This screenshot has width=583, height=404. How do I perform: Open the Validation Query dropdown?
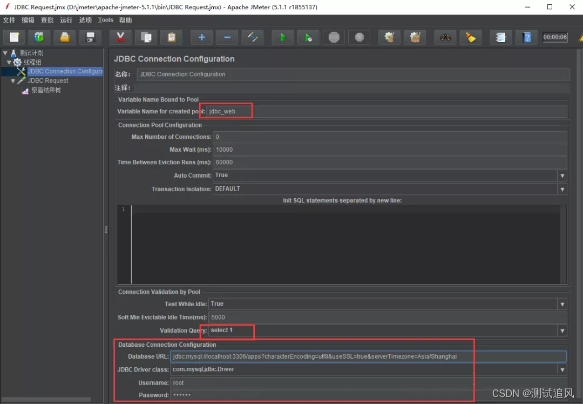562,331
